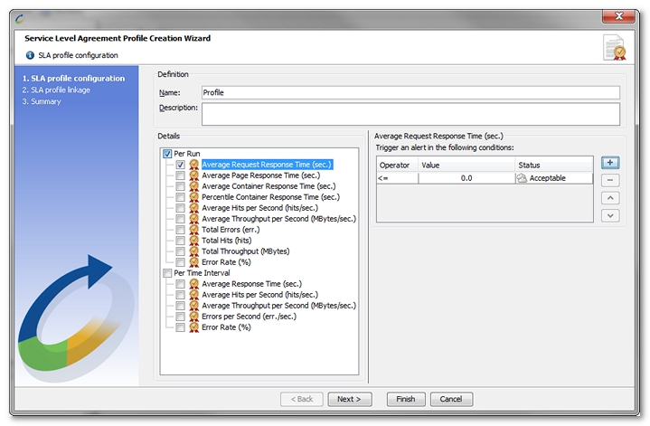
Task: Click the Average Page Response Time icon
Action: [x=194, y=175]
